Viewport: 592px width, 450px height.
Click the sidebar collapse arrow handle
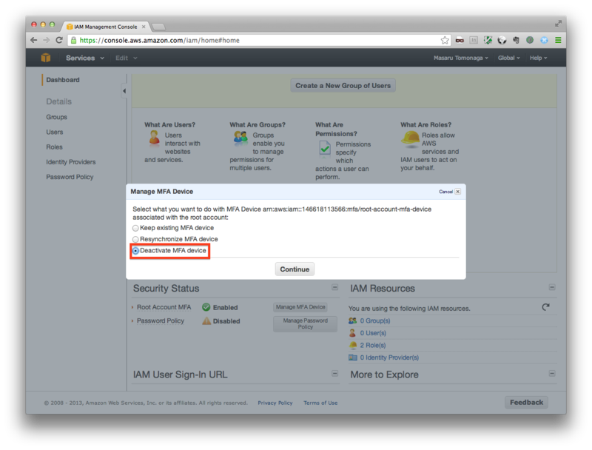point(124,91)
